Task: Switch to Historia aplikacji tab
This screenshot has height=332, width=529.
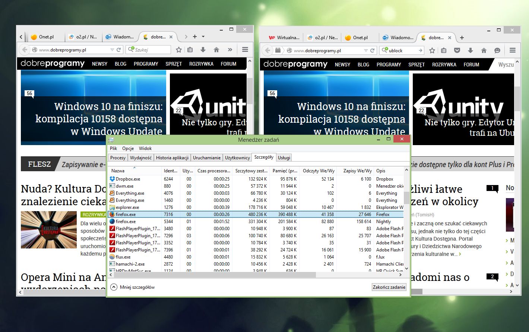Action: [x=172, y=158]
